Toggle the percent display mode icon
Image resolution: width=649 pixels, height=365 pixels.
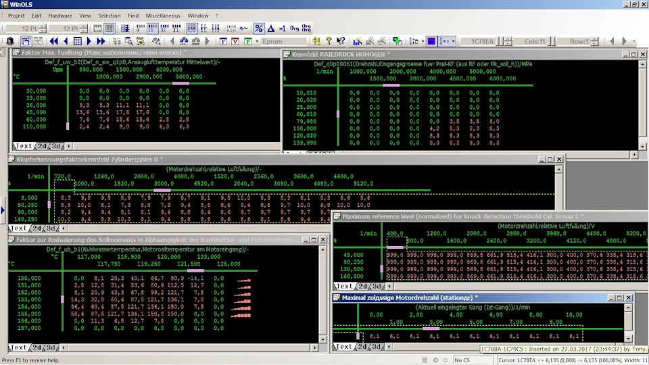click(x=258, y=28)
